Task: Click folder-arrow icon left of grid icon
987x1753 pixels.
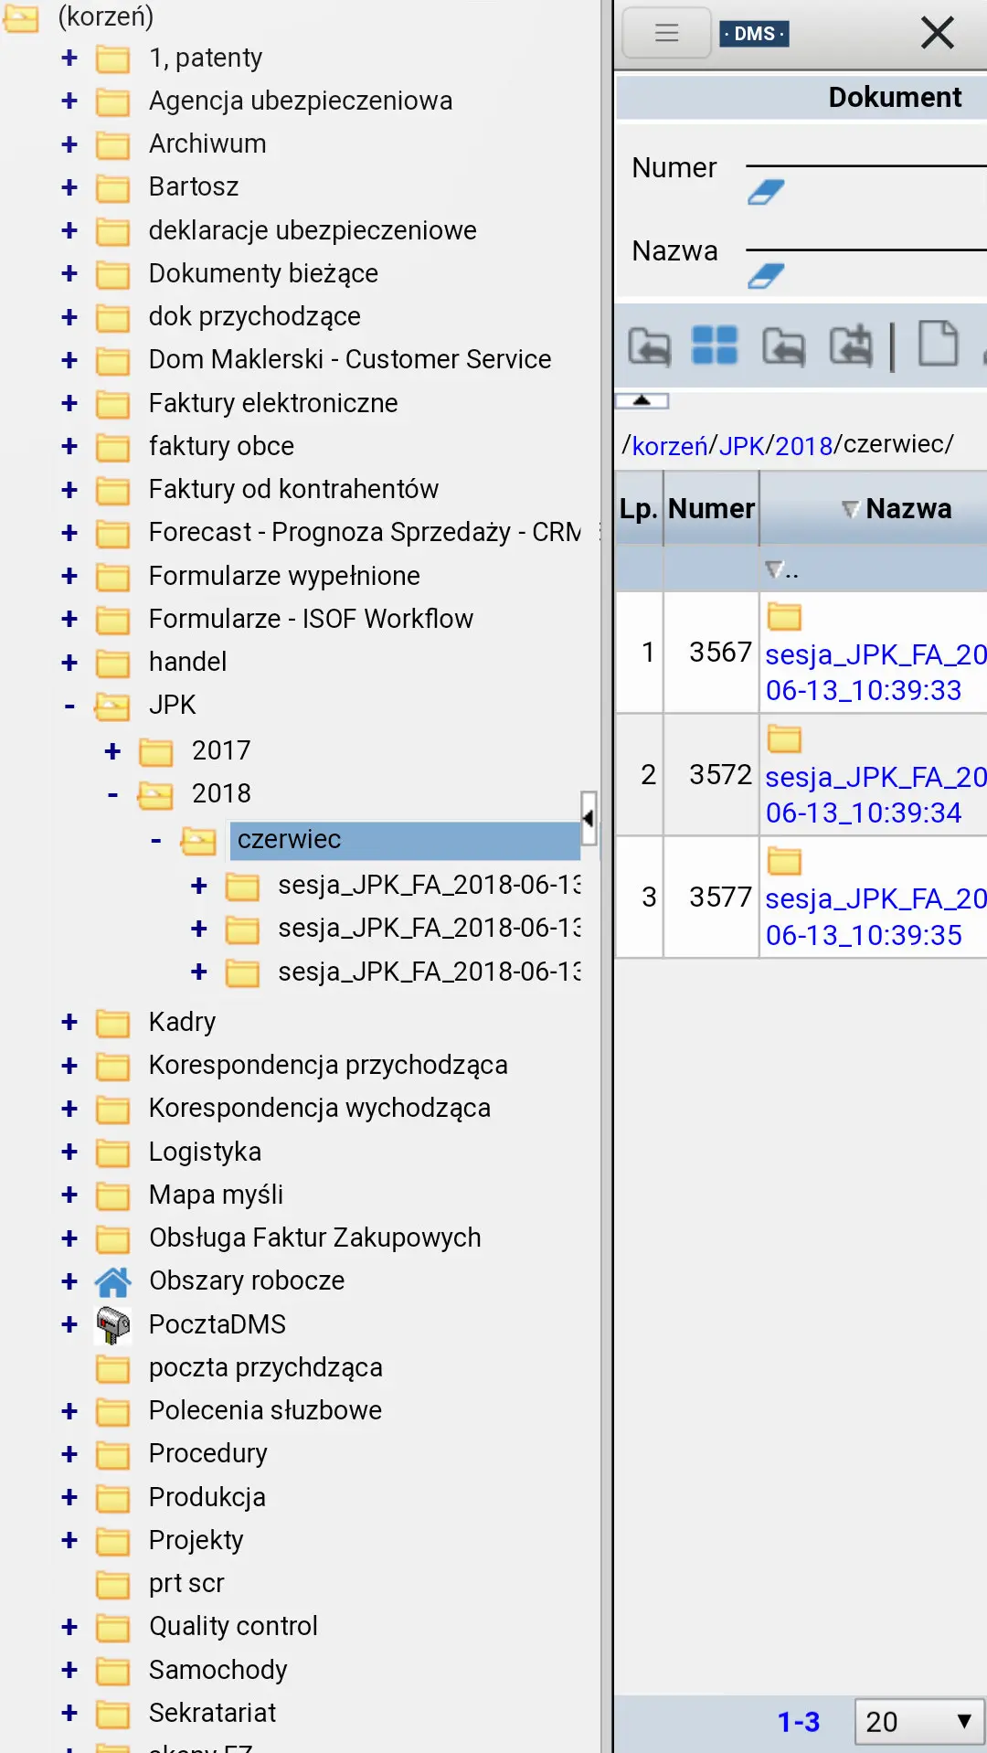Action: click(x=649, y=346)
